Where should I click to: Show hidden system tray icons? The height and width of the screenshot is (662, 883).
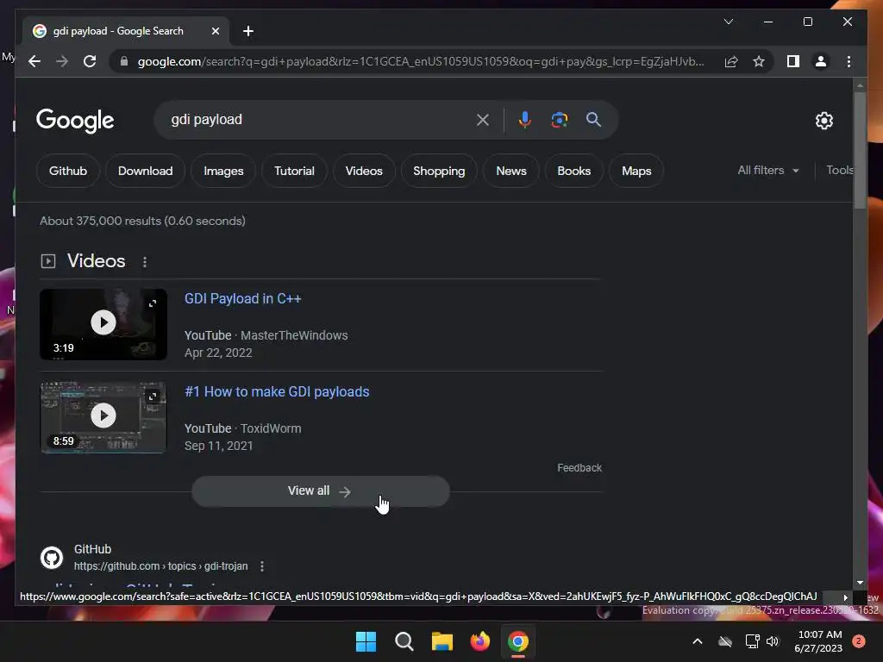click(697, 641)
